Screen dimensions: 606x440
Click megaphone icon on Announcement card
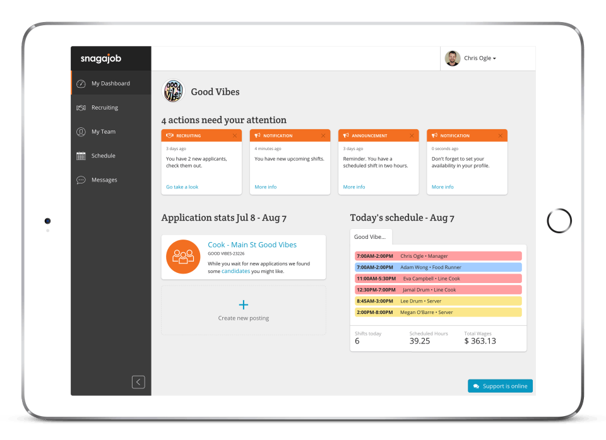pos(347,136)
